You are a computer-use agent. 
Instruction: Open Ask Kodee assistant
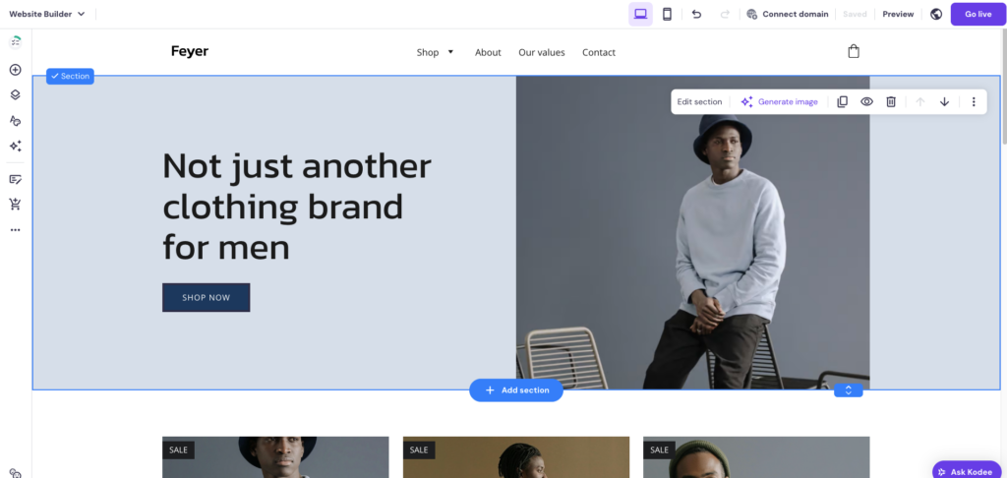coord(967,471)
